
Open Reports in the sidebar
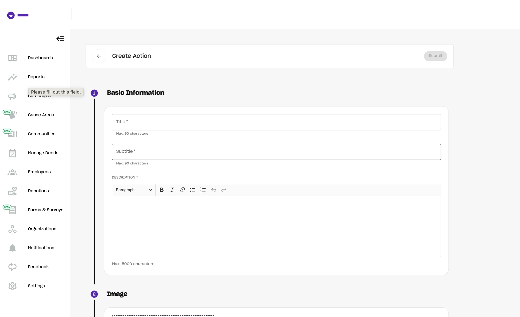coord(36,77)
